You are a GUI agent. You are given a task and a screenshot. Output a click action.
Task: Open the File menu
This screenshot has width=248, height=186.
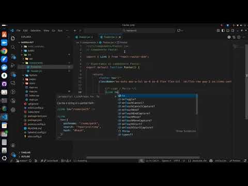coord(19,30)
